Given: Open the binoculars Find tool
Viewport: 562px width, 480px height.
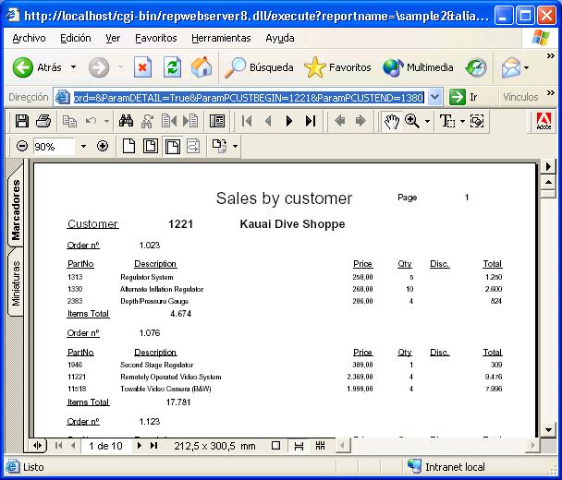Looking at the screenshot, I should pyautogui.click(x=127, y=121).
